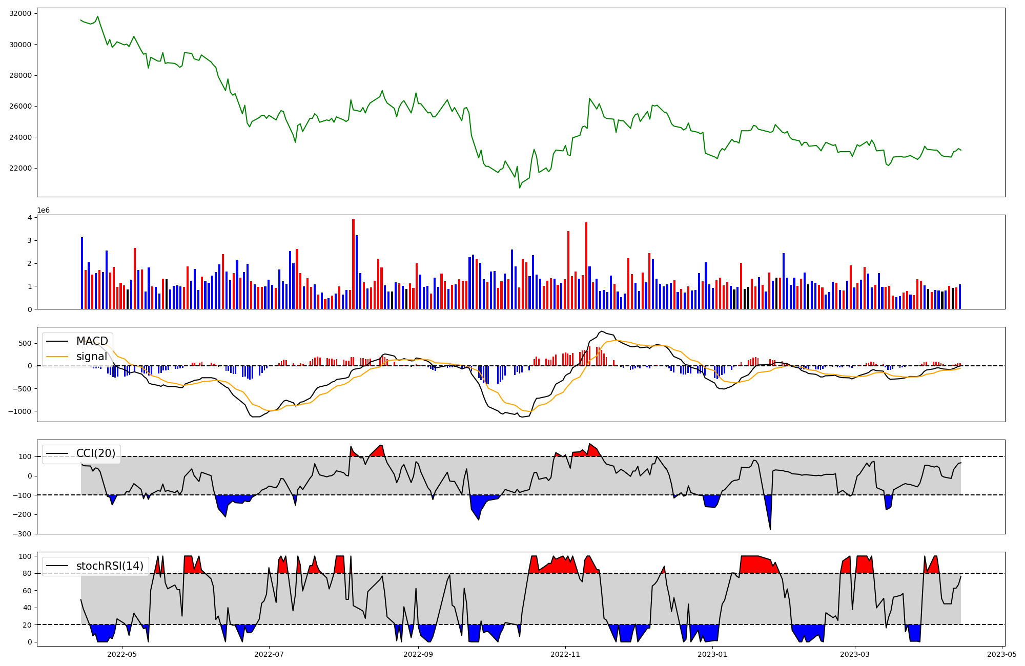The height and width of the screenshot is (666, 1025).
Task: Click the -1000 MACD axis label
Action: (x=19, y=412)
